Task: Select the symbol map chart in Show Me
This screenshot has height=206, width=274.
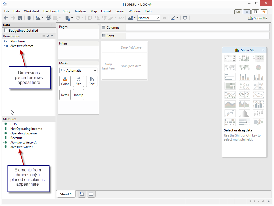Action: (230, 67)
